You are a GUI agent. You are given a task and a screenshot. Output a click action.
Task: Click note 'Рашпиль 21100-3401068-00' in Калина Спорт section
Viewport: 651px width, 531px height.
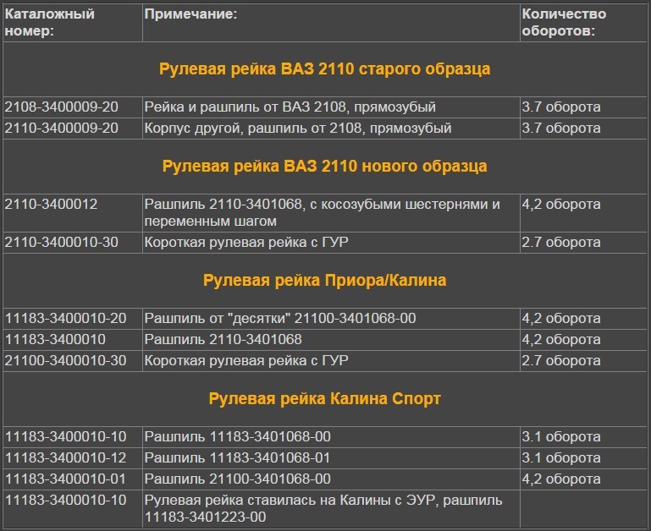pos(238,479)
